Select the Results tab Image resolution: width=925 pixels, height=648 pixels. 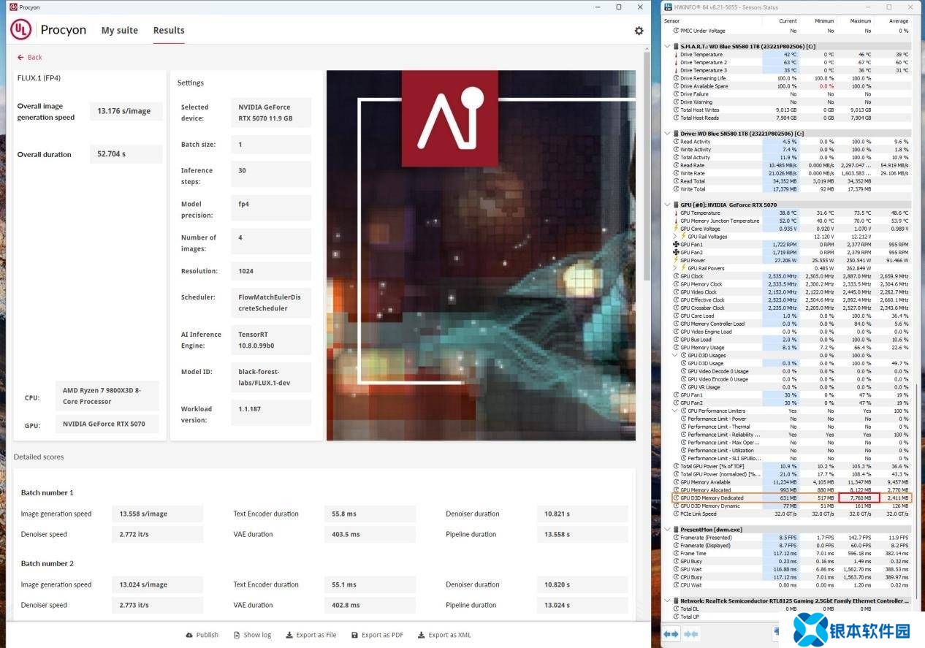point(169,31)
